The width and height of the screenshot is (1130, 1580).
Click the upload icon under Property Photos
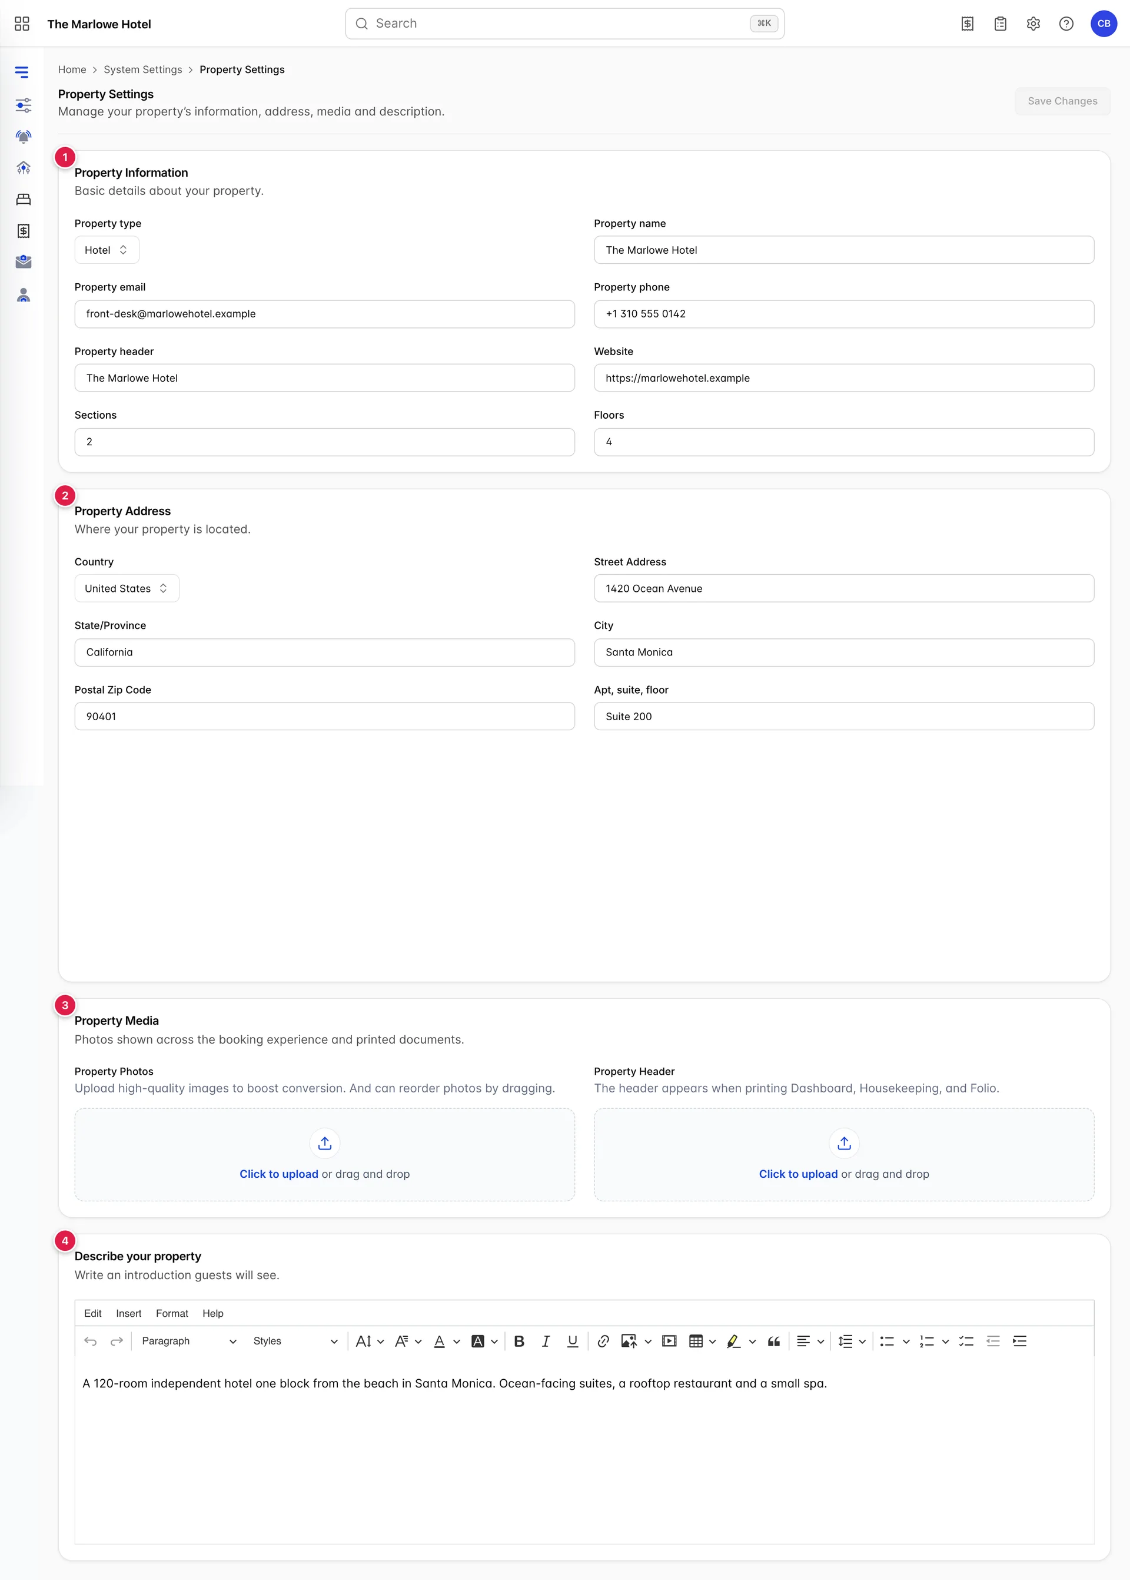tap(325, 1144)
